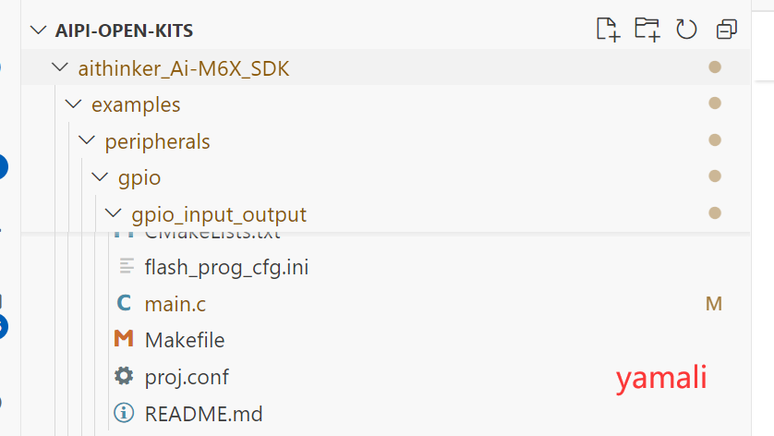Collapse all folders in Explorer
The height and width of the screenshot is (436, 774).
coord(727,30)
